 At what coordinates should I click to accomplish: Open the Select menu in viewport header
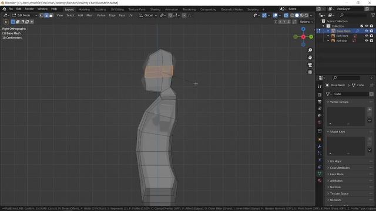click(70, 15)
